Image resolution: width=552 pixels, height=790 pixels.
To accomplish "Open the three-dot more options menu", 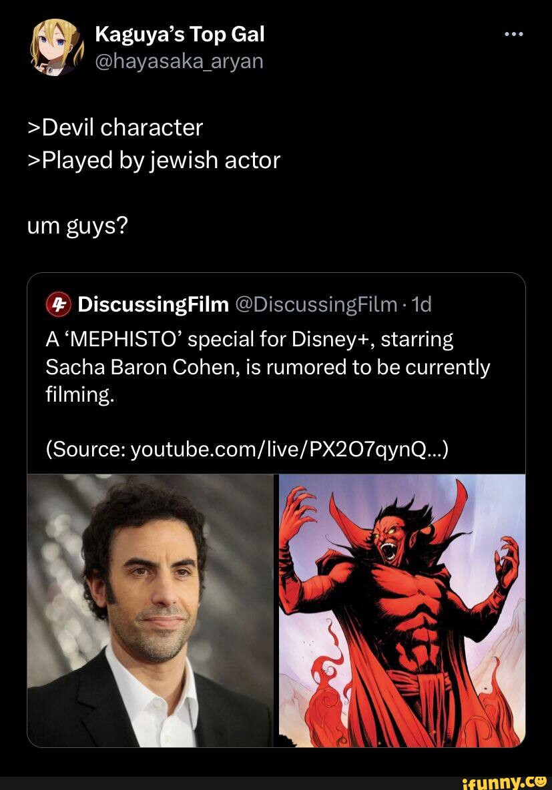I will pos(514,34).
